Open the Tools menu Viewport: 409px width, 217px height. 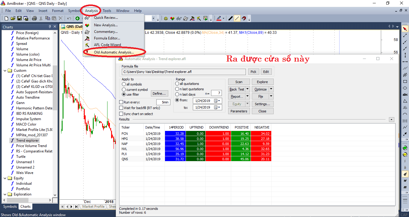click(107, 11)
